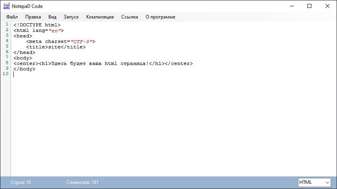Screen dimensions: 337x189
Task: Click line number 8 in gutter
Action: point(7,63)
